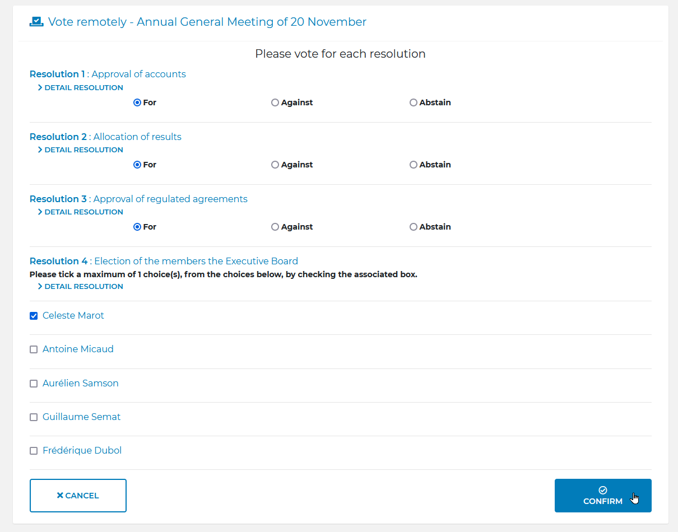Select Guillaume Semat checkbox
The width and height of the screenshot is (678, 532).
coord(34,417)
